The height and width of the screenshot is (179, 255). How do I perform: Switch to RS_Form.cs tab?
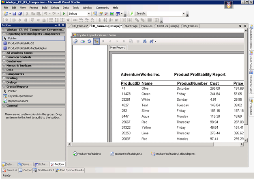click(190, 26)
